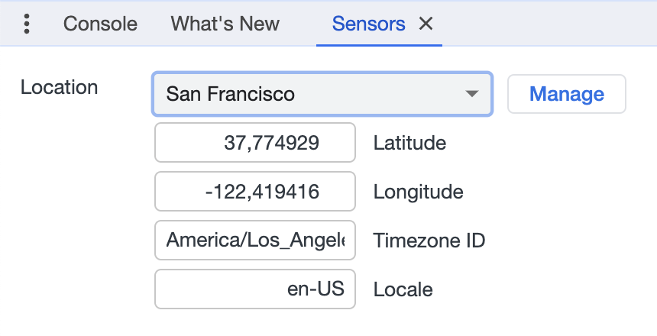Focus the Longitude value field

[254, 192]
